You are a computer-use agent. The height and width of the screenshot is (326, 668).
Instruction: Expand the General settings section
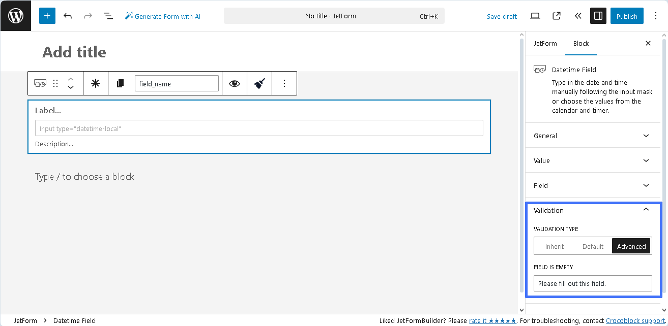point(592,136)
